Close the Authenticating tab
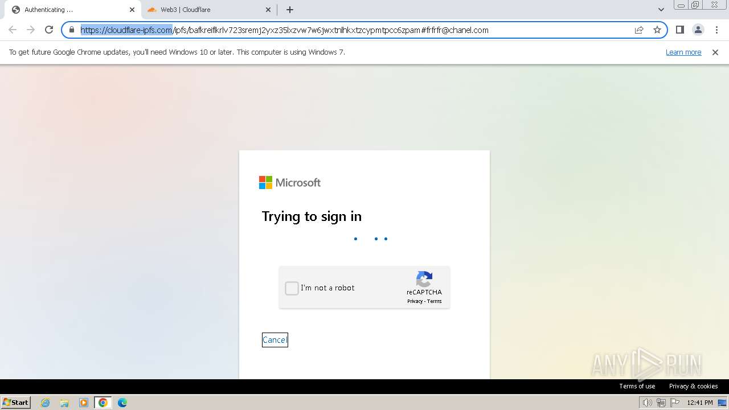Viewport: 729px width, 410px height. pos(132,10)
